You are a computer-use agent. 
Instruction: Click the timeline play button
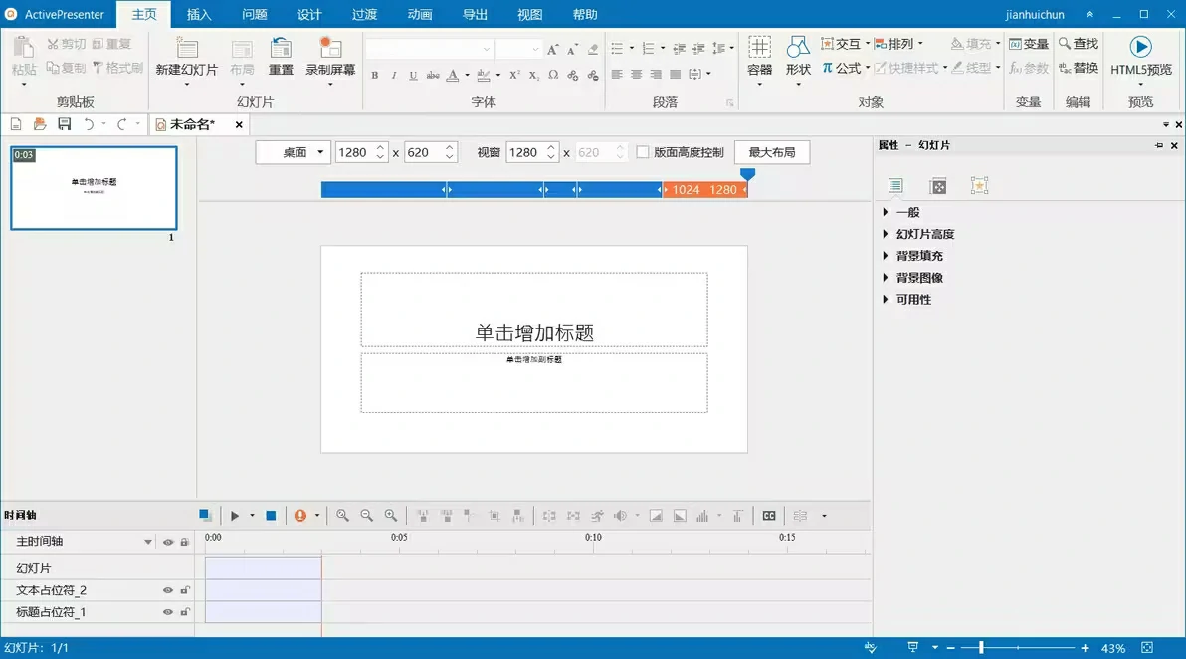coord(235,516)
